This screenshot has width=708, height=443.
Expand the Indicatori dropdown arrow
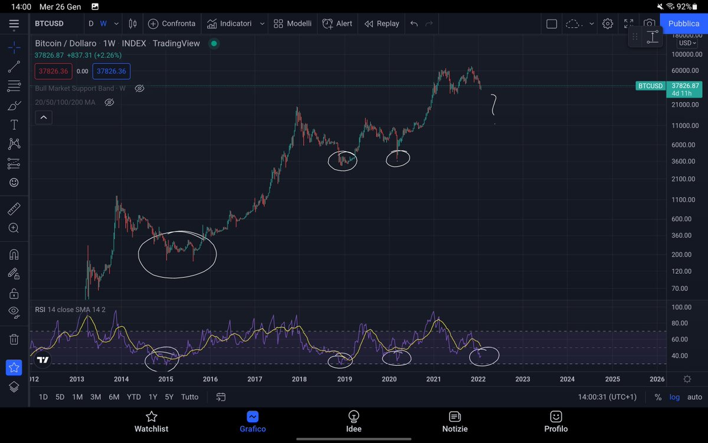tap(262, 24)
